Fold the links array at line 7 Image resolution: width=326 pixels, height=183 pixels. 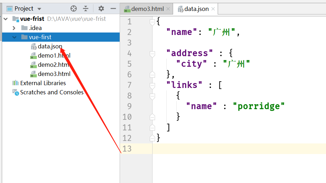coord(152,85)
